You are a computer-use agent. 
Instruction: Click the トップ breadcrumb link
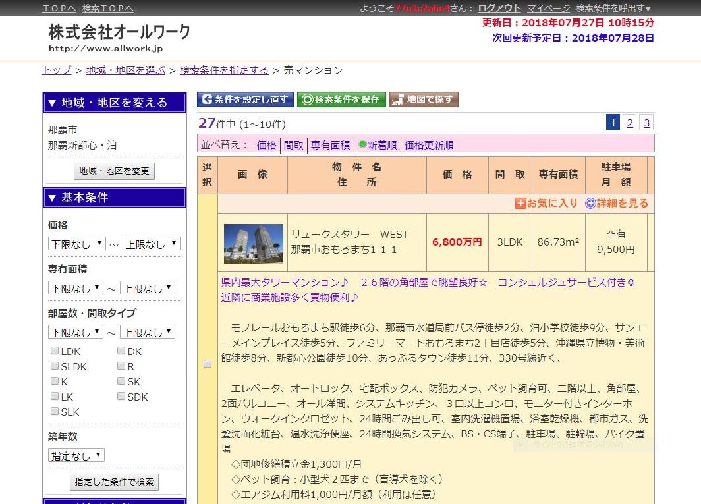point(57,70)
